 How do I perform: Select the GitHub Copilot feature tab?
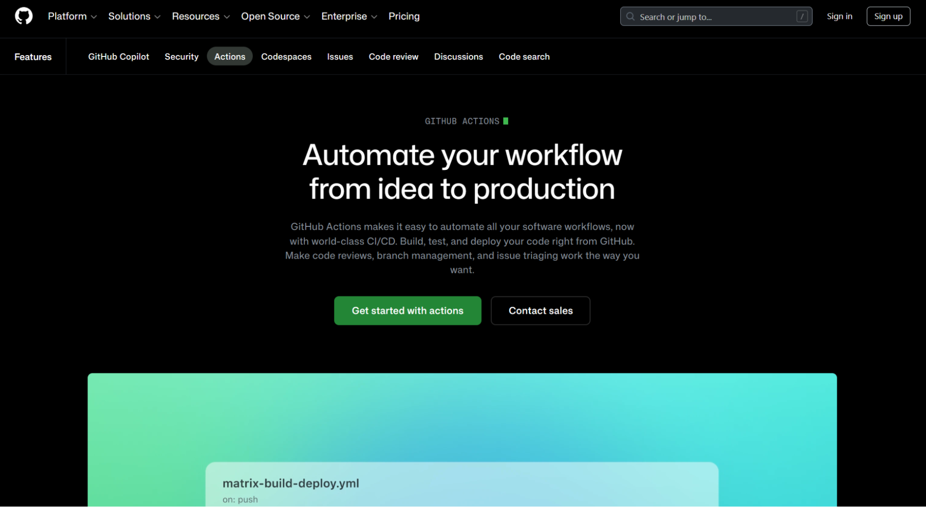point(119,56)
